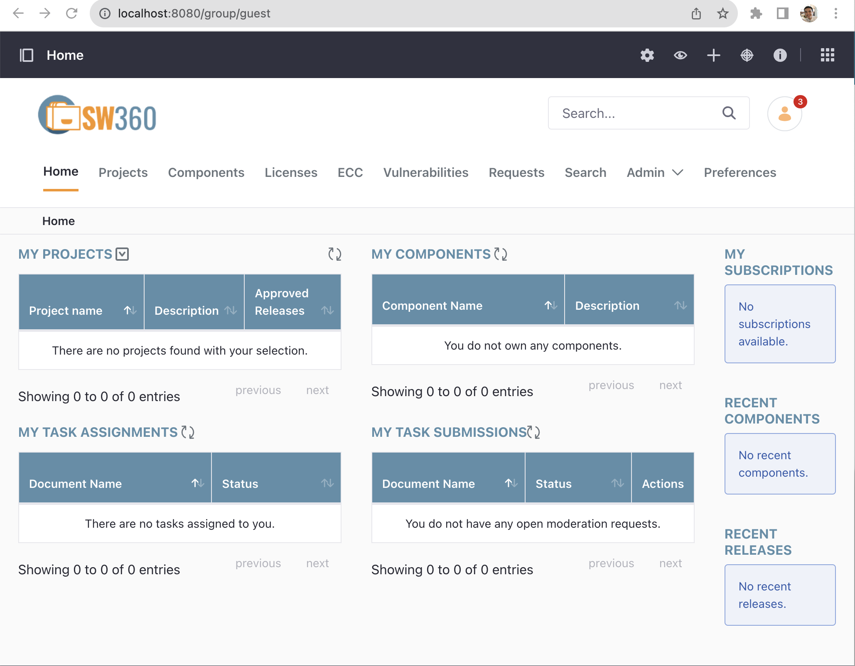Reload the My Components table

(x=501, y=254)
